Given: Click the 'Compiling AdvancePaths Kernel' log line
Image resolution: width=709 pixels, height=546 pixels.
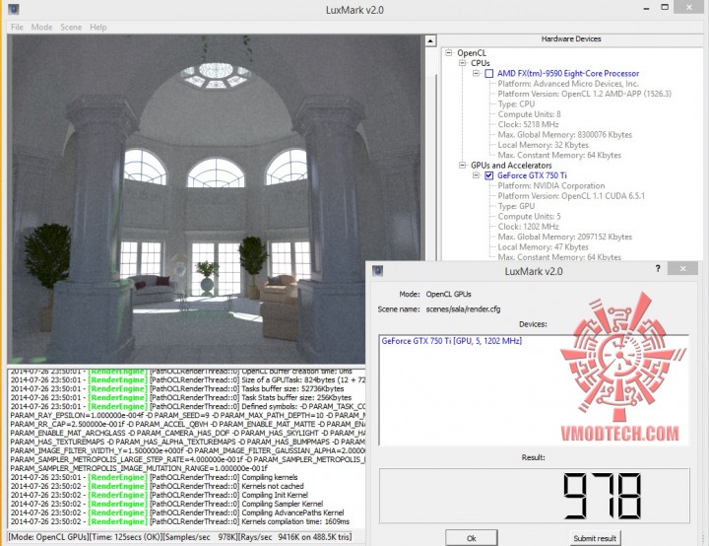Looking at the screenshot, I should tap(177, 512).
